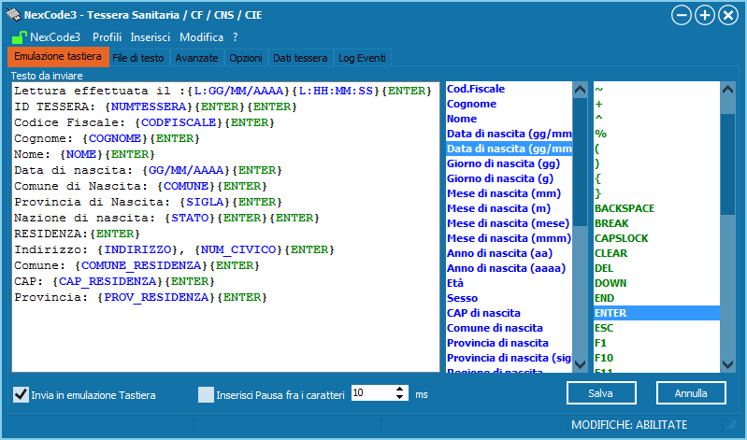Switch to the Dati tessera tab
Image resolution: width=747 pixels, height=440 pixels.
click(x=300, y=58)
